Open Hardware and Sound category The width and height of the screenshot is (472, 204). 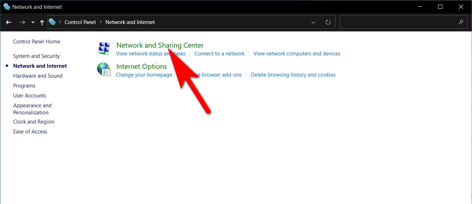(x=38, y=76)
